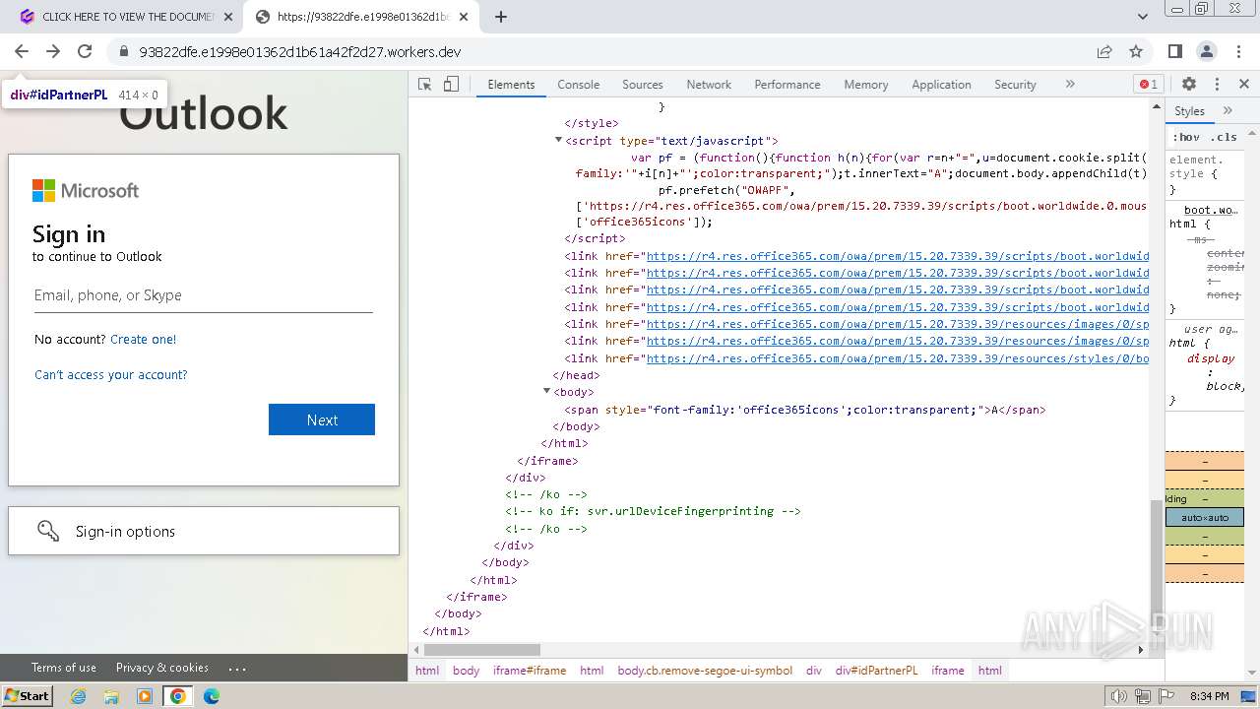This screenshot has height=709, width=1260.
Task: Select breadcrumb body.cb.remove-segoe-ui-symbol
Action: [705, 671]
